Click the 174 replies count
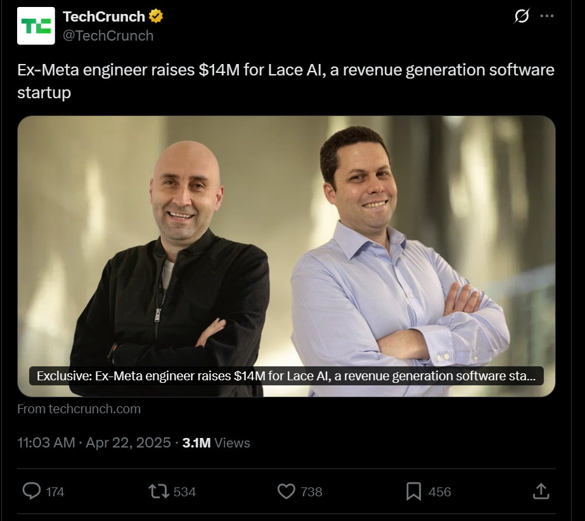Screen dimensions: 585x521 click(55, 492)
